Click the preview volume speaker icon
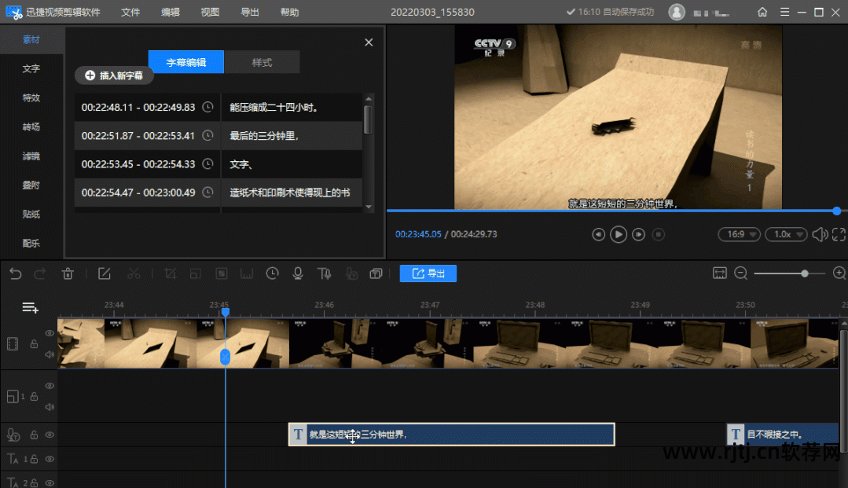This screenshot has height=488, width=848. [820, 234]
